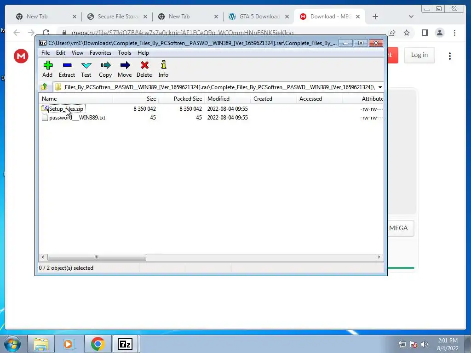
Task: Click the MEGA logo in browser page
Action: [x=21, y=56]
